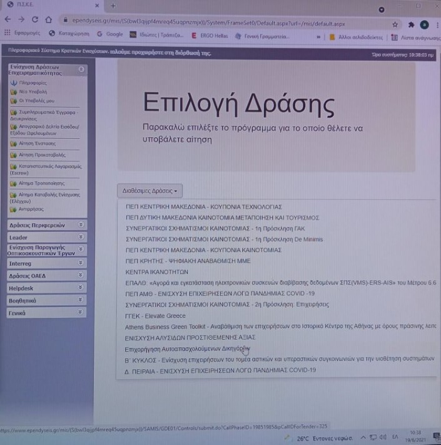Viewport: 441px width, 445px height.
Task: Select Επιχορήγηση Αυτοαπασχολούμενων Δικηγόρων
Action: 187,348
